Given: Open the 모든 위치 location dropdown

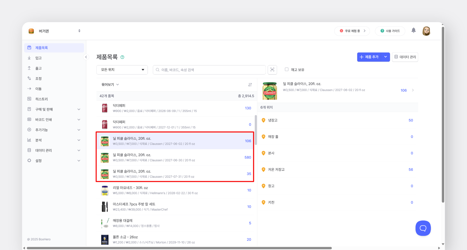Looking at the screenshot, I should coord(122,70).
